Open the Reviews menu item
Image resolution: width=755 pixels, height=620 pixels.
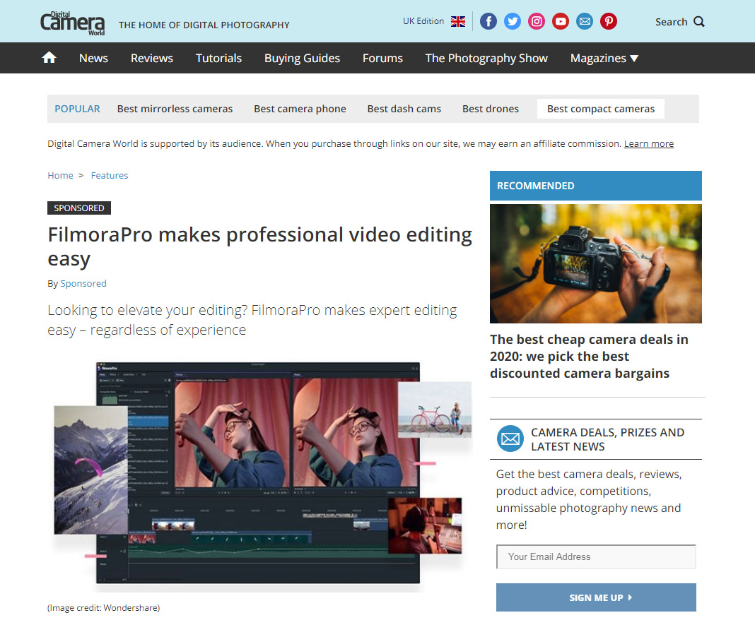click(152, 58)
